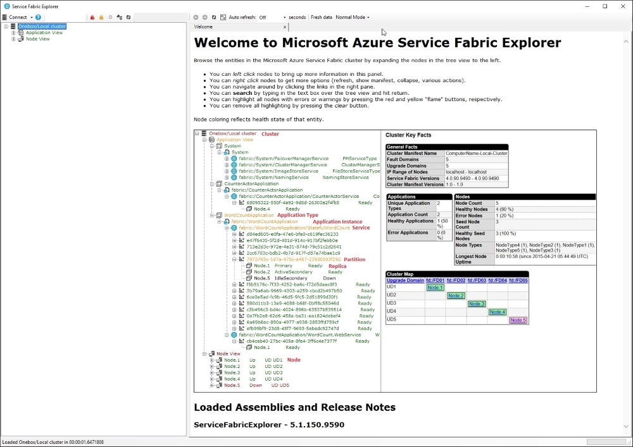Click the Fresh data button

322,17
